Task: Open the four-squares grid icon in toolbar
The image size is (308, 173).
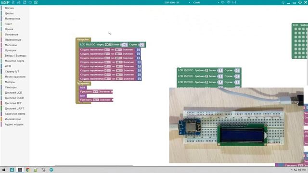Action: [x=36, y=2]
